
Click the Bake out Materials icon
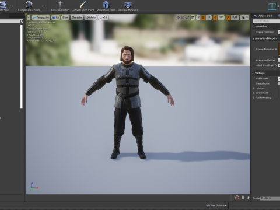pos(128,5)
